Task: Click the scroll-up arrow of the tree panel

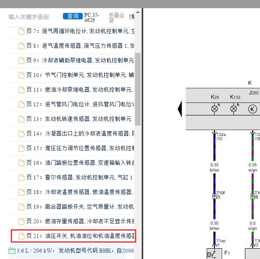Action: click(x=138, y=12)
